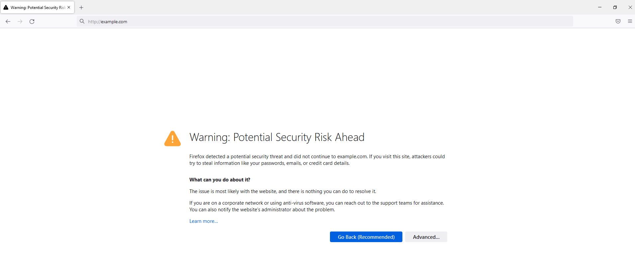The width and height of the screenshot is (635, 267).
Task: Click the magnifier icon in address bar
Action: 82,22
